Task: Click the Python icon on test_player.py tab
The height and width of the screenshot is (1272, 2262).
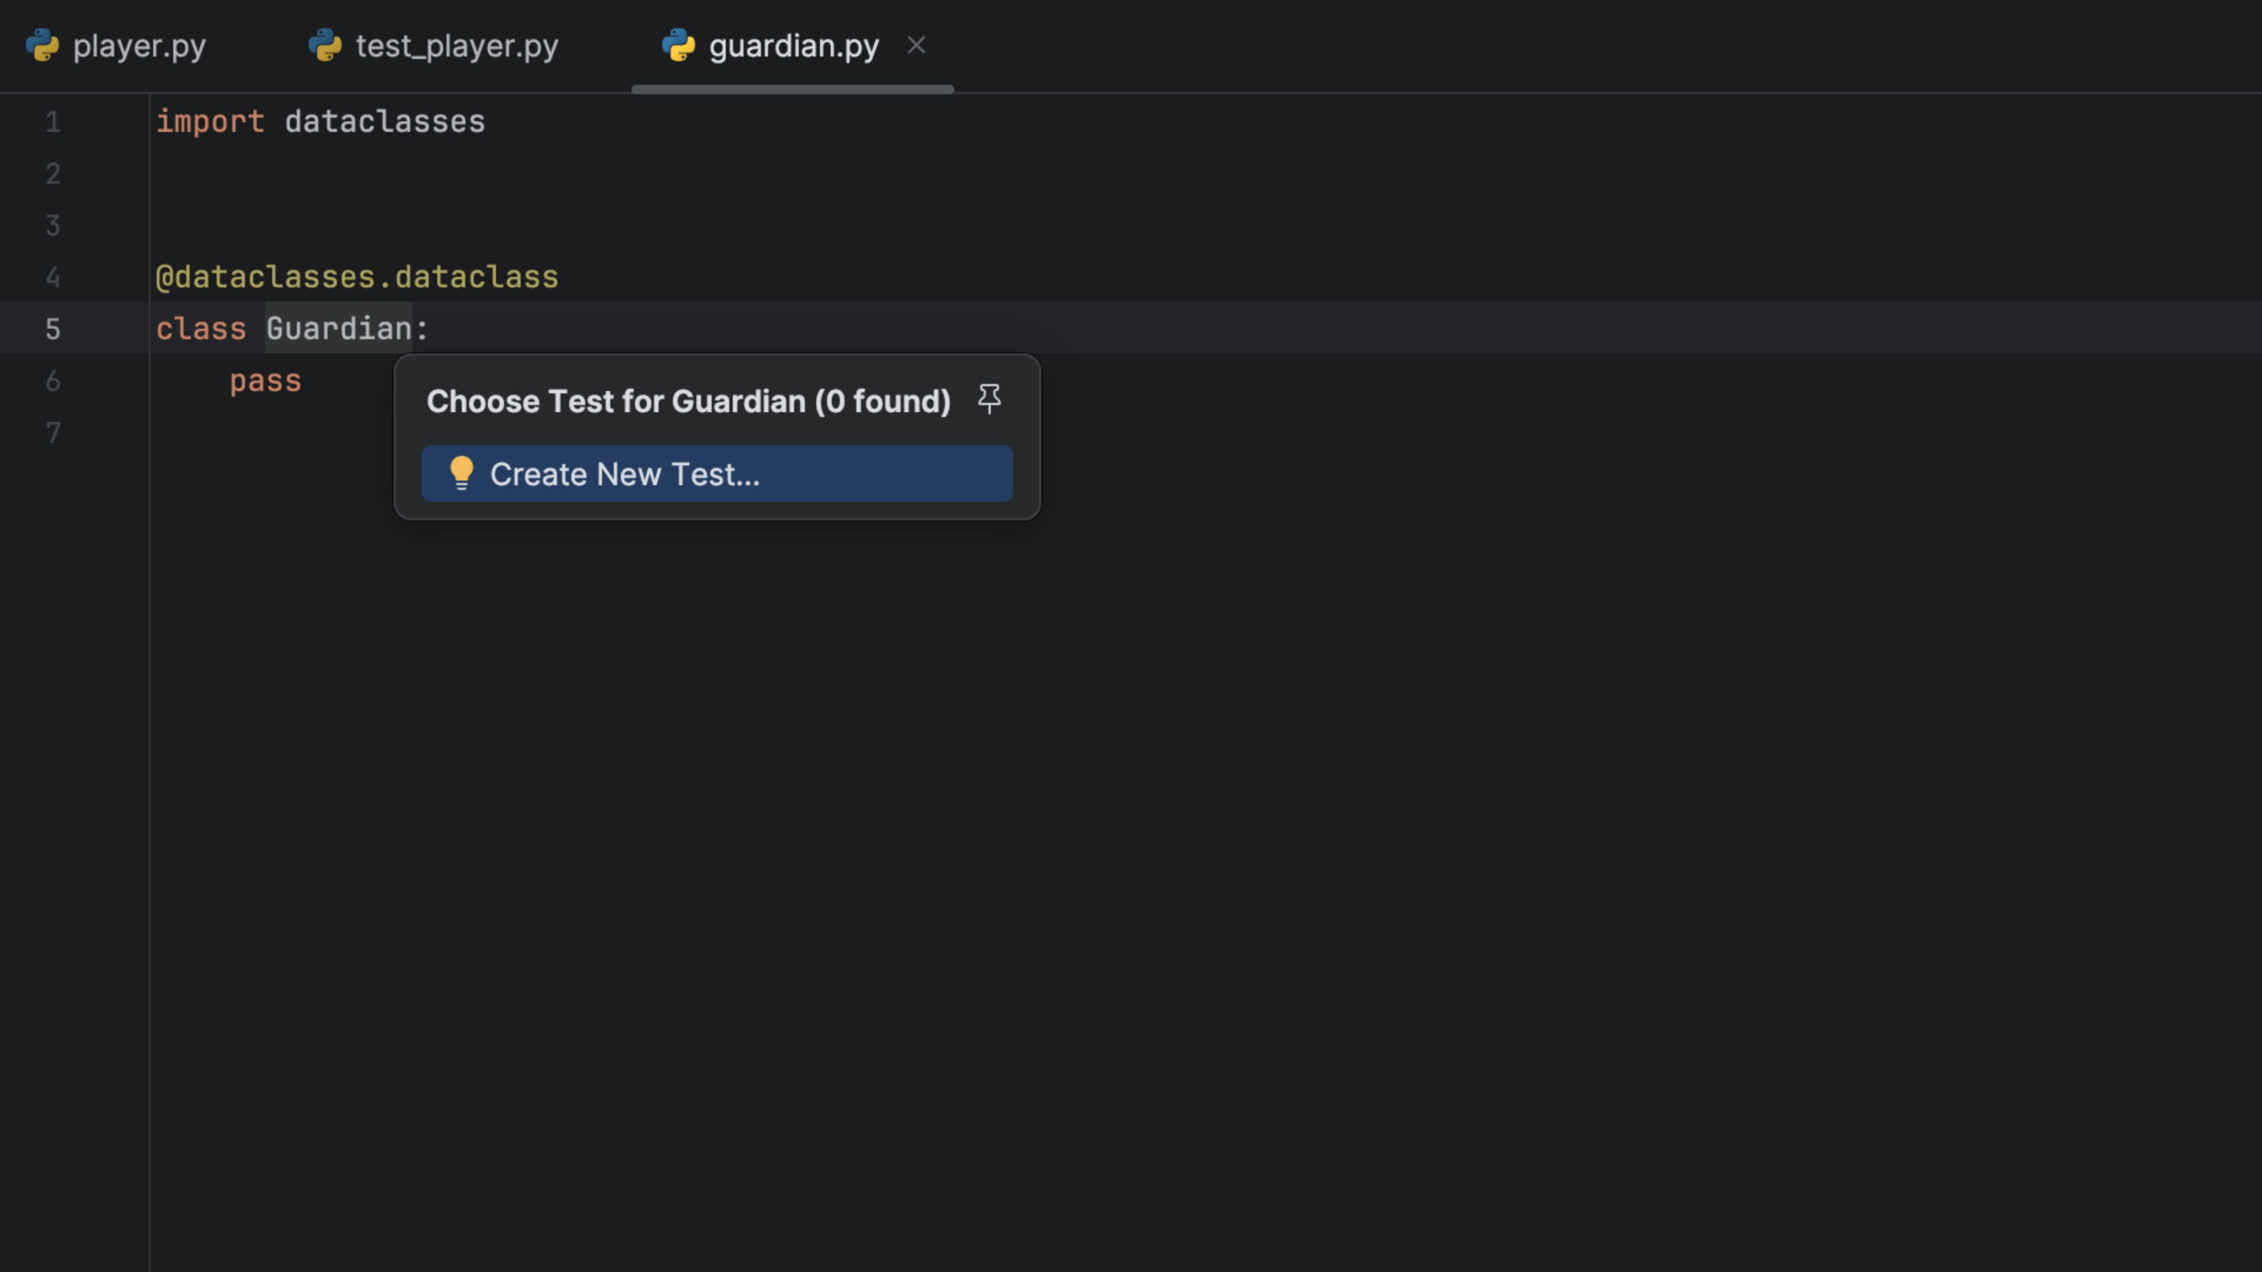Action: coord(326,45)
